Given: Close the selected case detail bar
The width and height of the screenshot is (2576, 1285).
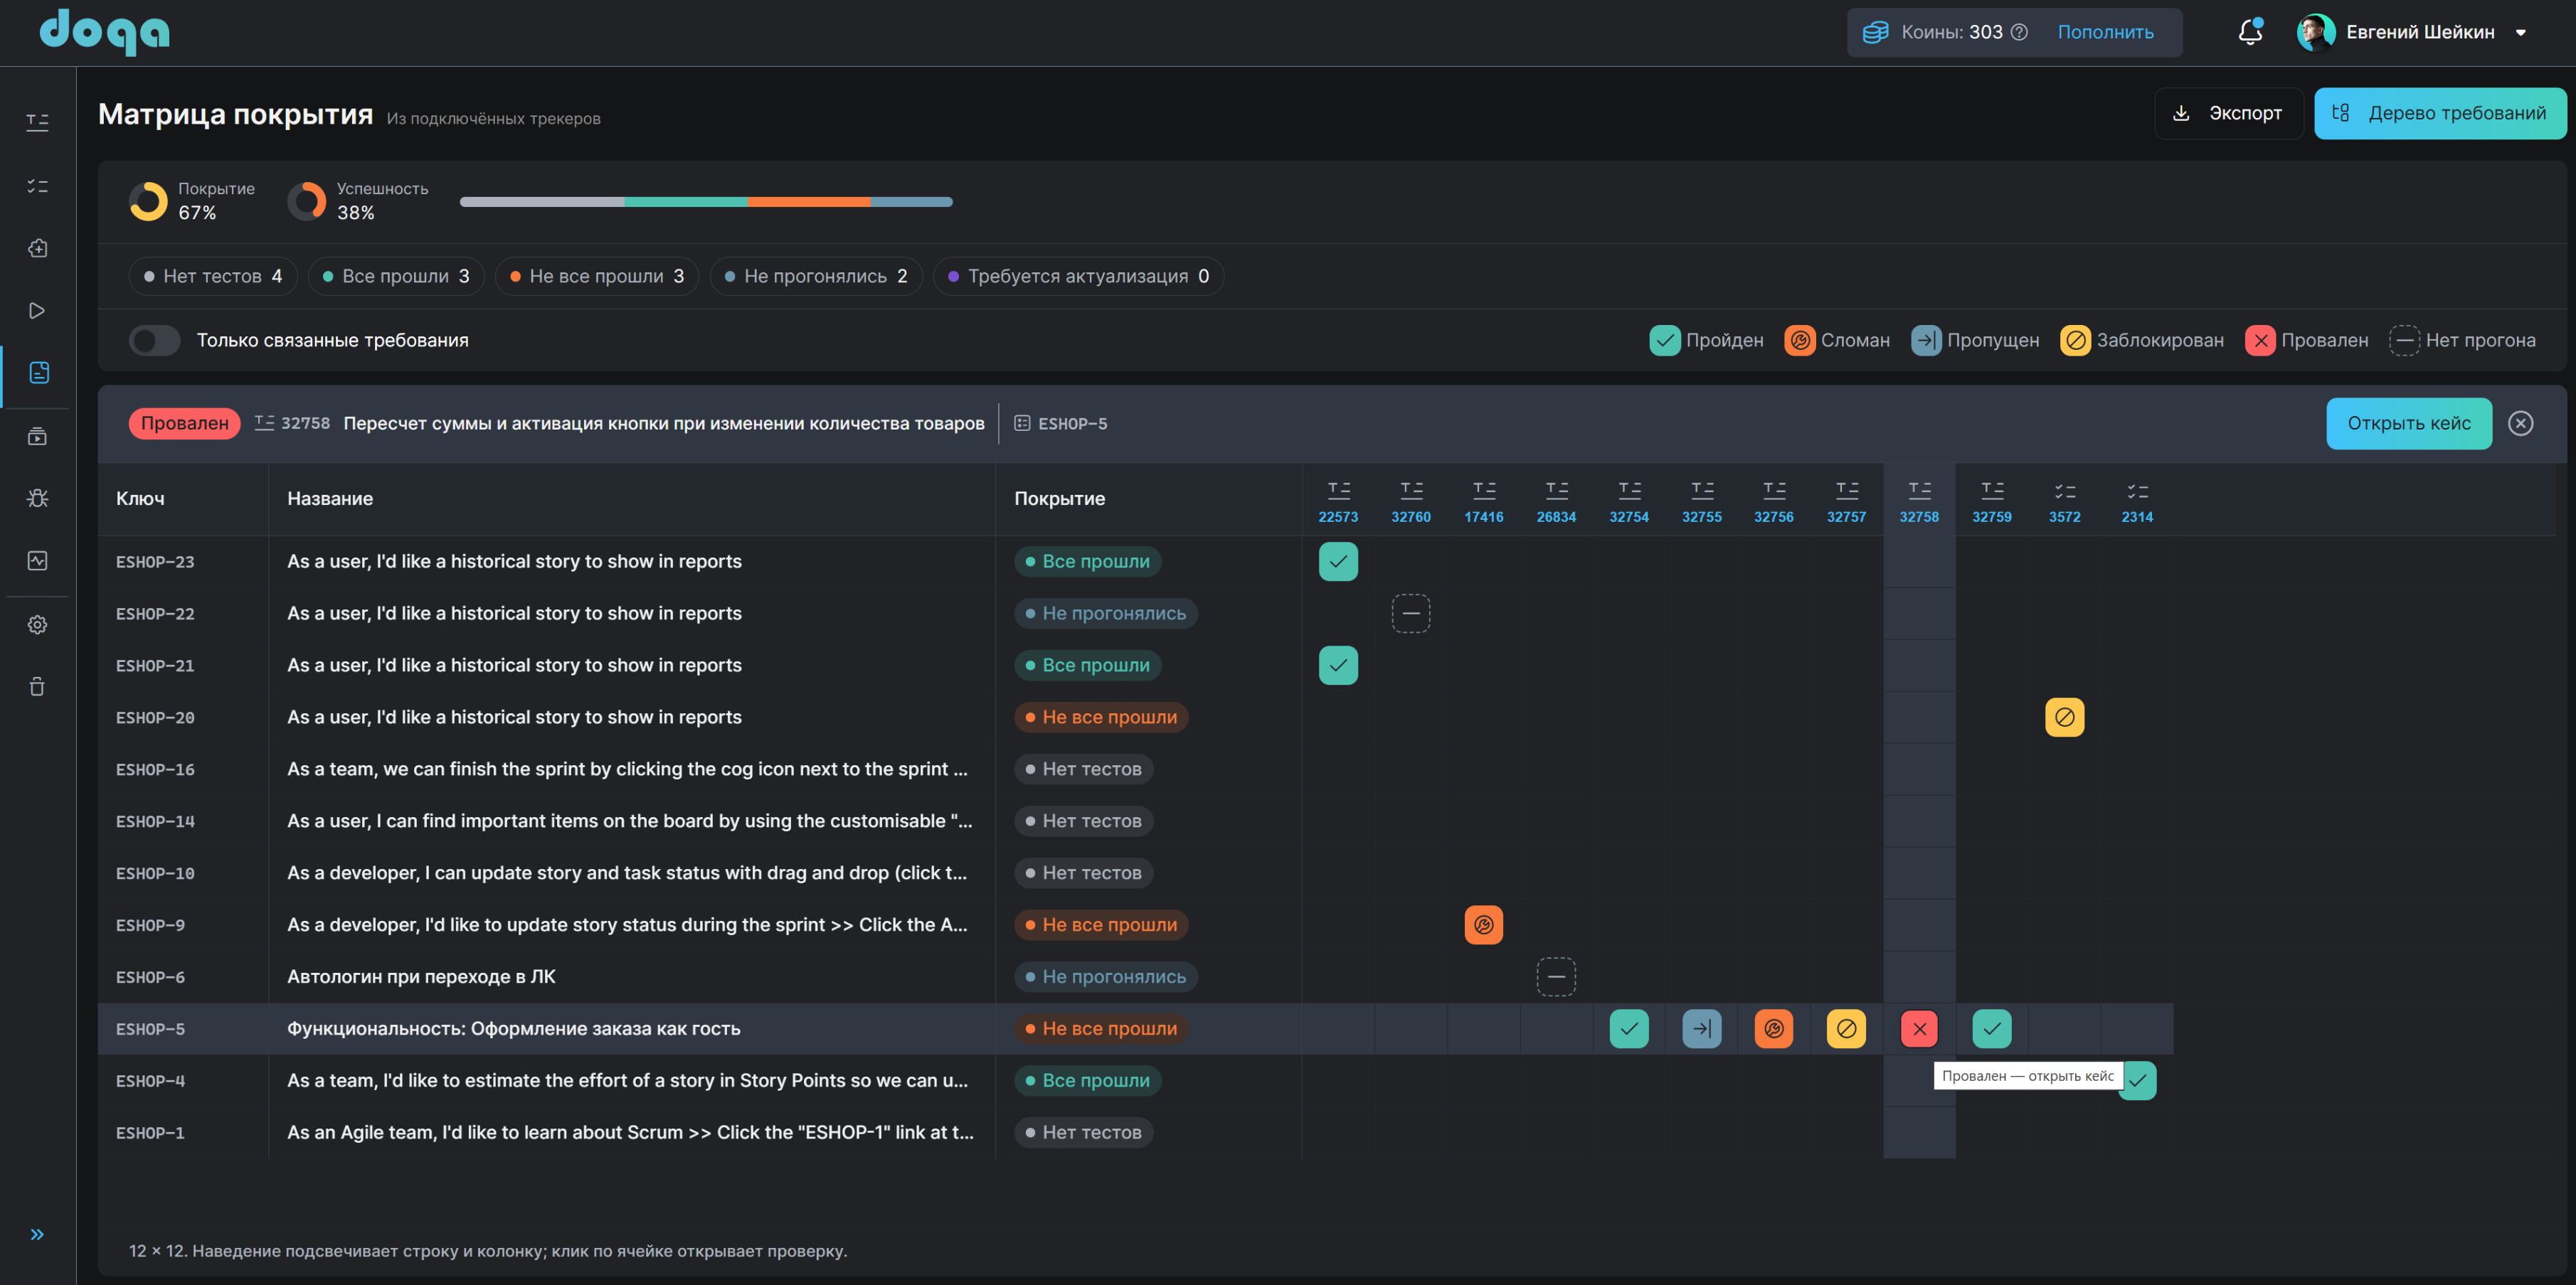Looking at the screenshot, I should coord(2520,424).
